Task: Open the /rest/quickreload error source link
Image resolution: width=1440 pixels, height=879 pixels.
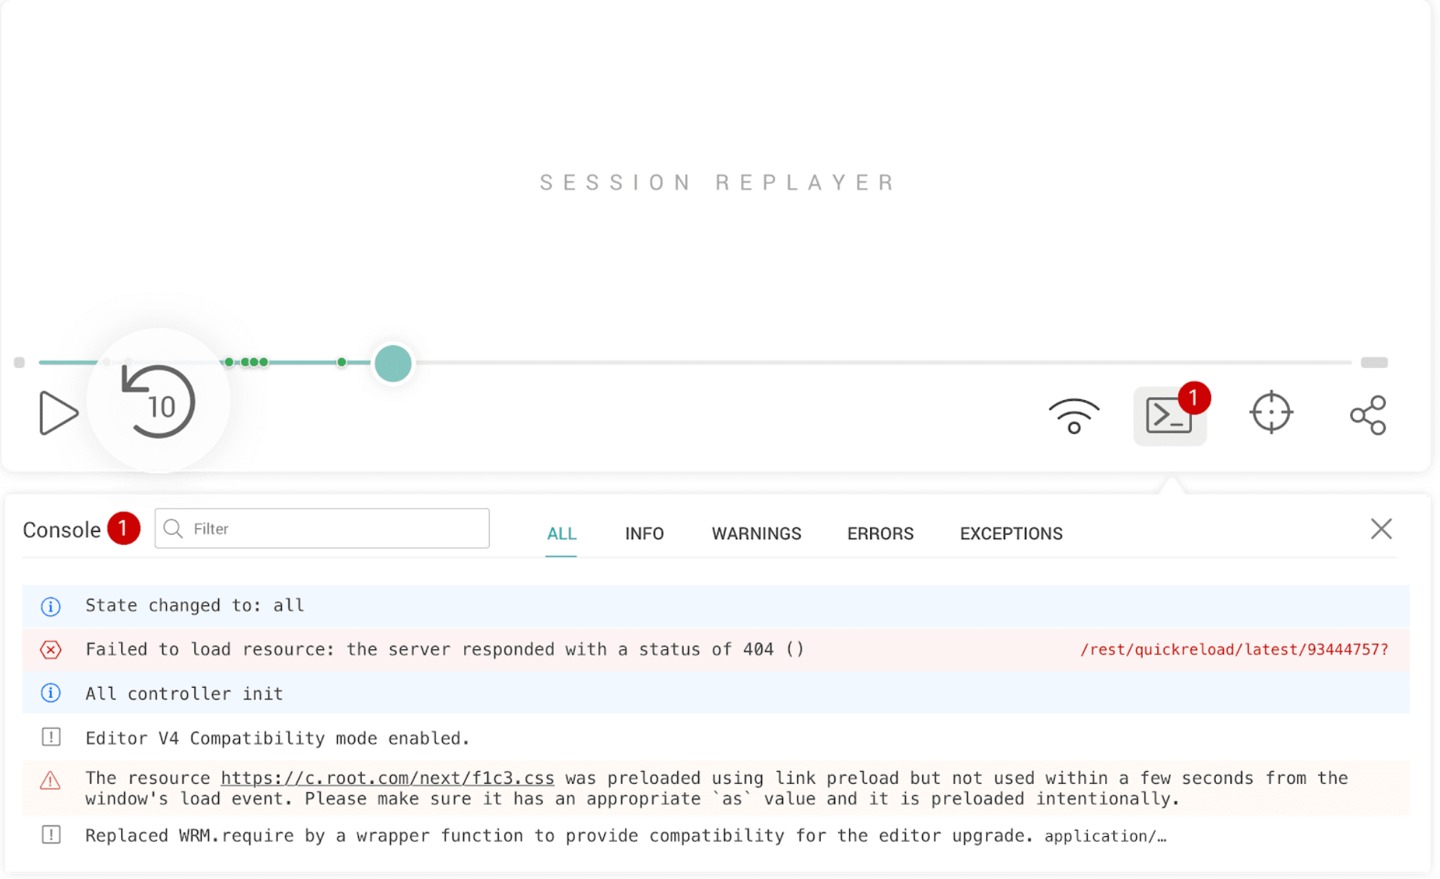Action: click(1233, 650)
